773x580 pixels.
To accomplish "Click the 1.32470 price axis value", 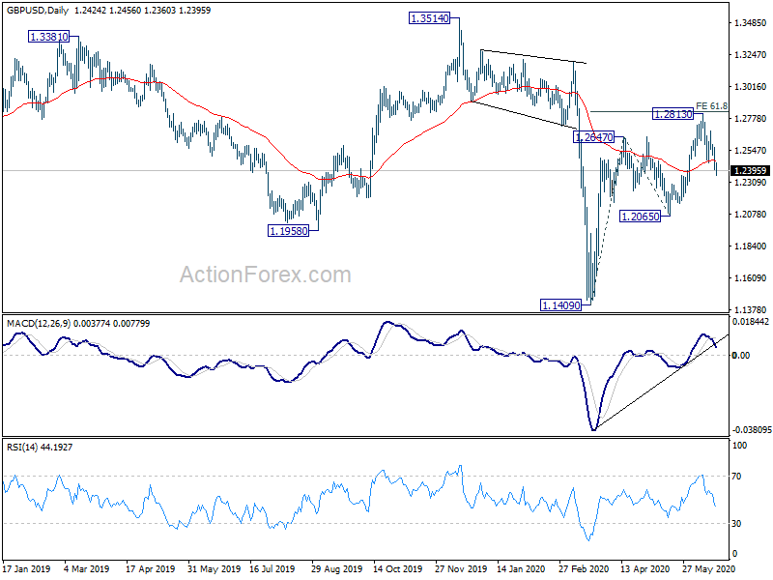I will [751, 55].
